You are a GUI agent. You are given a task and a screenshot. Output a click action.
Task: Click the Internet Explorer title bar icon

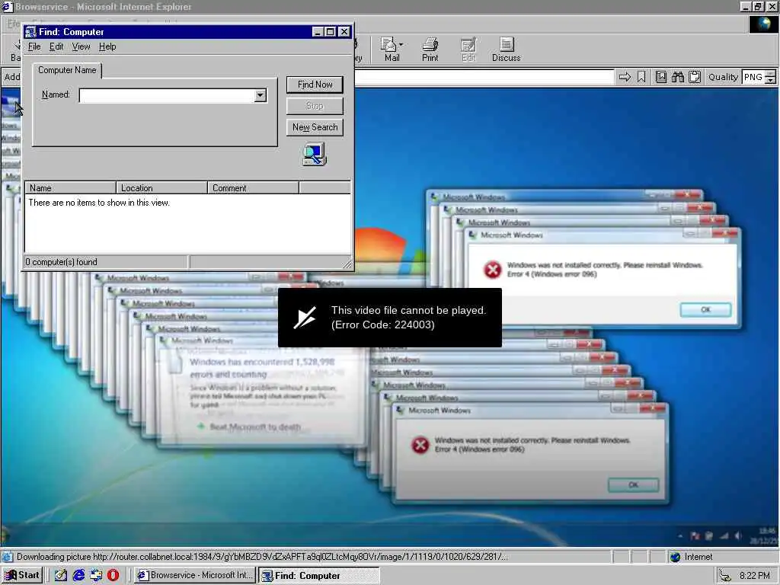(x=7, y=6)
